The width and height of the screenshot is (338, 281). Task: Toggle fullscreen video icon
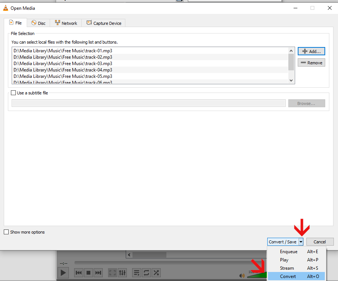tap(113, 272)
